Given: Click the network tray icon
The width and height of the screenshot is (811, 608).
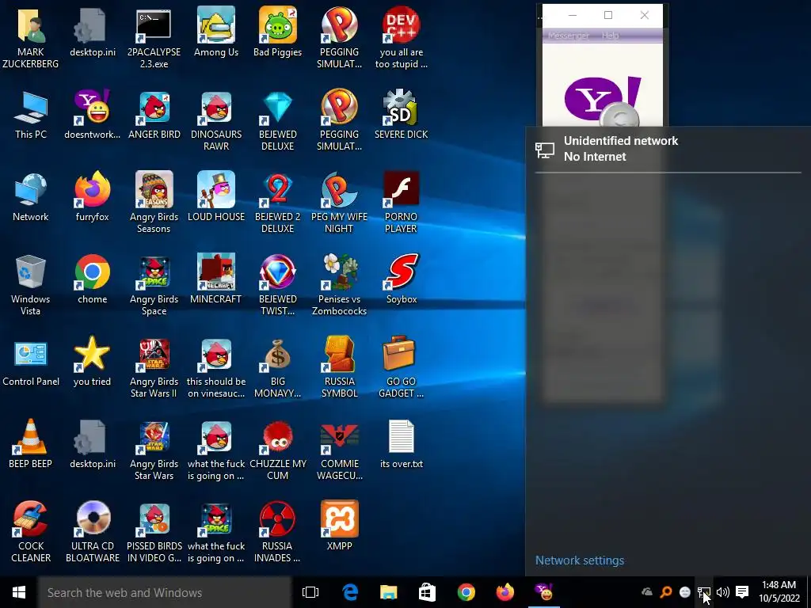Looking at the screenshot, I should pos(704,592).
